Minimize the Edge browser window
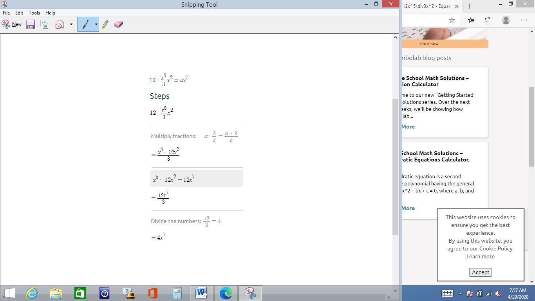 [x=500, y=4]
